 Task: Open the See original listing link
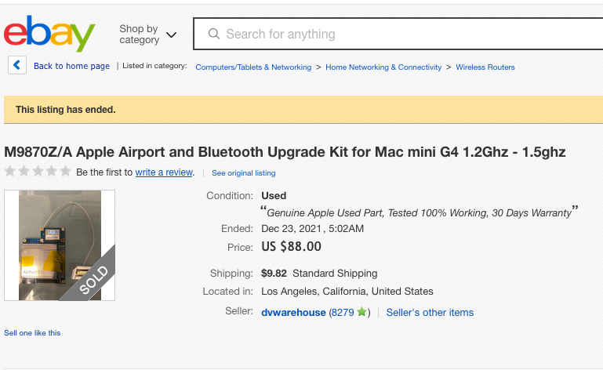tap(243, 173)
